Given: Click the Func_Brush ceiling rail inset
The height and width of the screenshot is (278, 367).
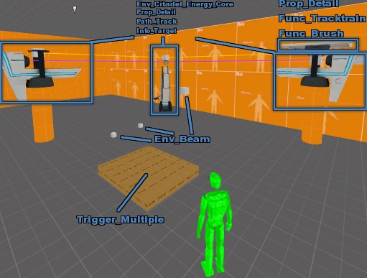Looking at the screenshot, I should 318,45.
